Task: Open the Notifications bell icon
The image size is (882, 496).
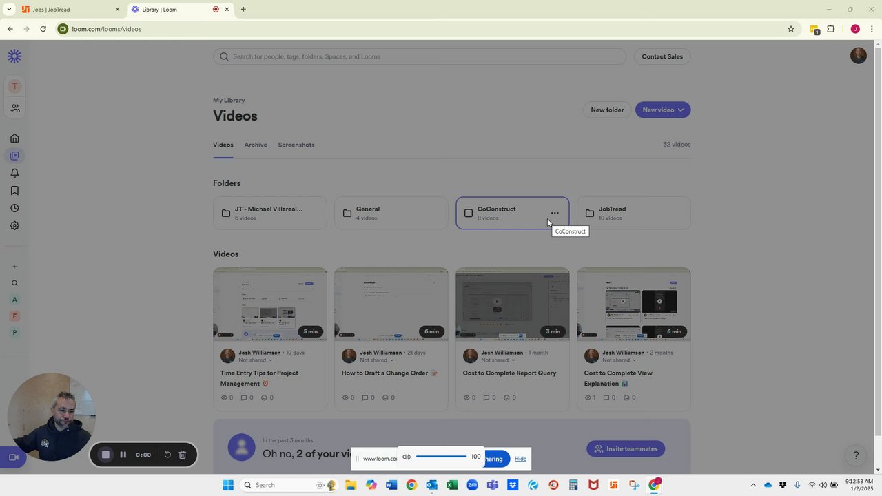Action: point(14,173)
